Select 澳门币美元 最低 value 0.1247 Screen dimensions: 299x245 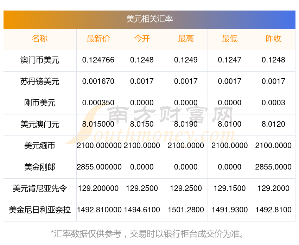(230, 60)
